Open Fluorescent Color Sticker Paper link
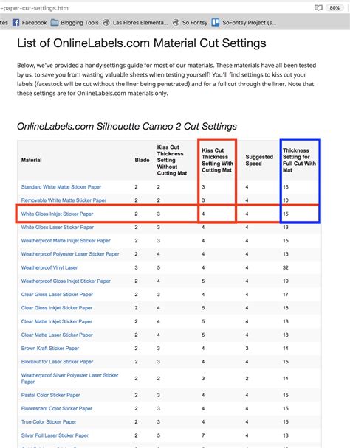Viewport: 350px width, 448px height. 57,408
